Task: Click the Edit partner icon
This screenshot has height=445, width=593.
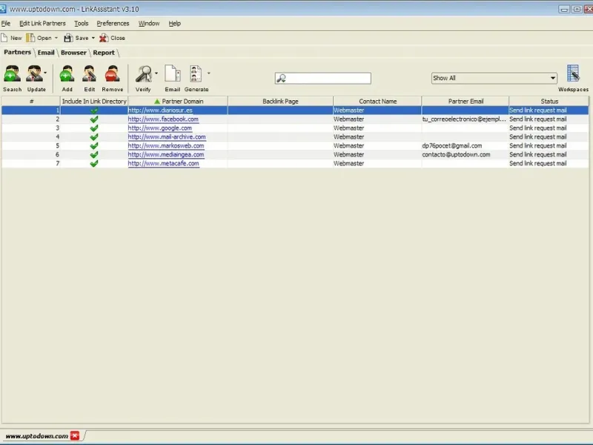Action: point(89,75)
